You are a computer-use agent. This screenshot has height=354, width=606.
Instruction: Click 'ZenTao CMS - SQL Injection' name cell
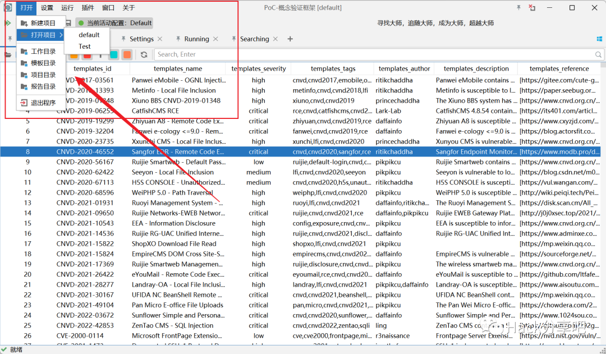click(172, 325)
